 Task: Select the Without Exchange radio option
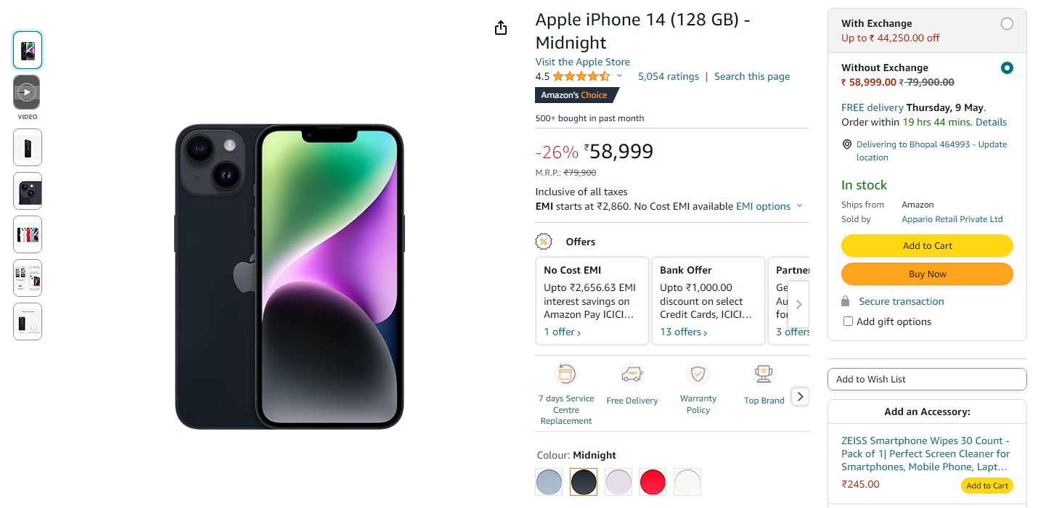(x=1007, y=68)
